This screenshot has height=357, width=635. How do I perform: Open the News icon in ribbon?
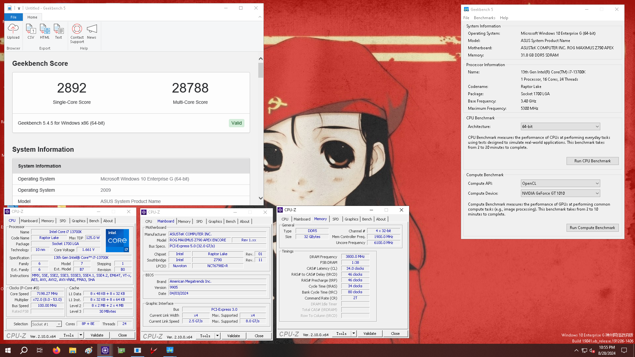point(92,32)
